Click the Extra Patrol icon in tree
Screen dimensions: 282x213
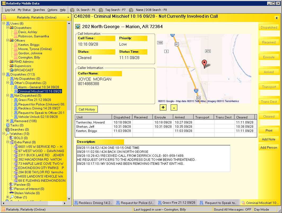12,142
